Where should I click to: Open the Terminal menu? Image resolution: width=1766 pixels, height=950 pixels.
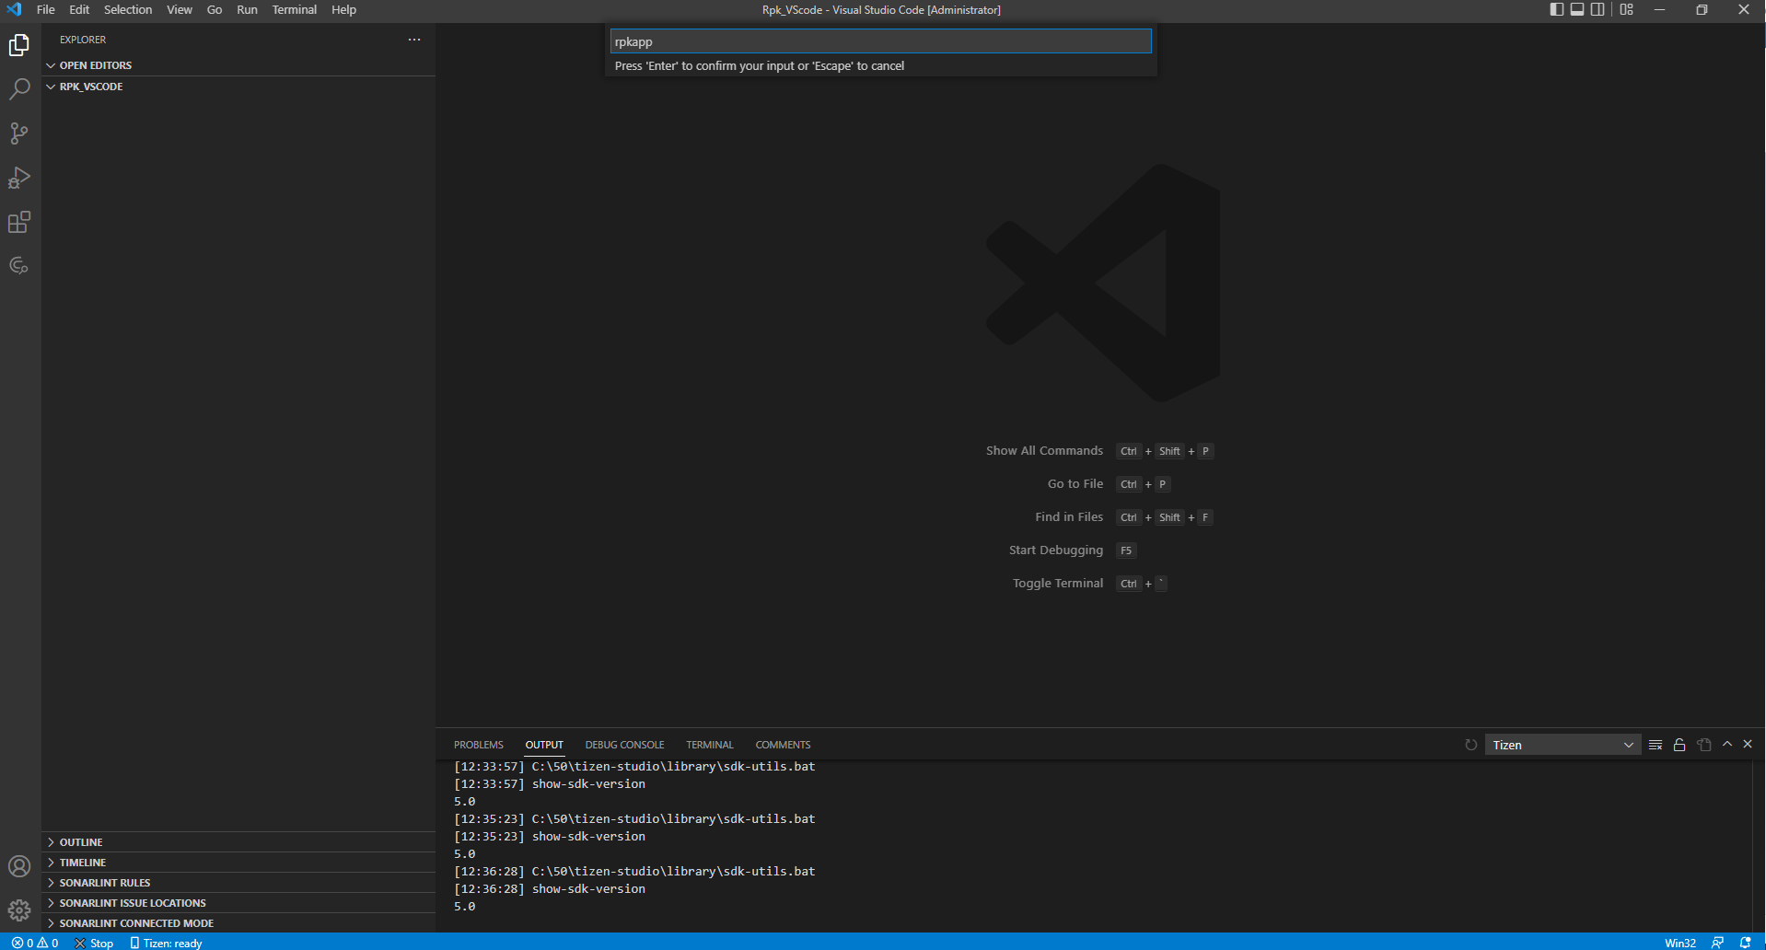[294, 9]
